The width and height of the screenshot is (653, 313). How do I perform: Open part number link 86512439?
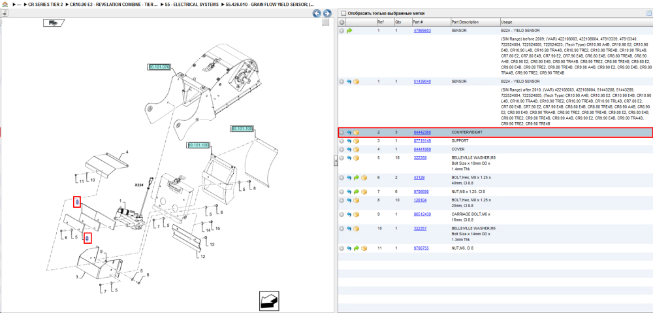coord(422,214)
